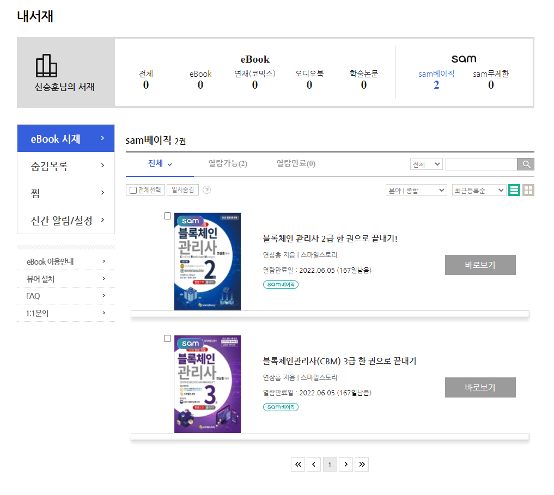The image size is (554, 495).
Task: Switch to the 열람가능(2) tab
Action: pyautogui.click(x=228, y=163)
